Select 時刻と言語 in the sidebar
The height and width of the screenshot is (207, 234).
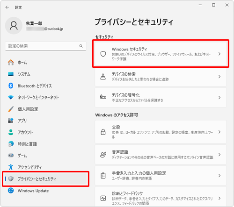(27, 144)
